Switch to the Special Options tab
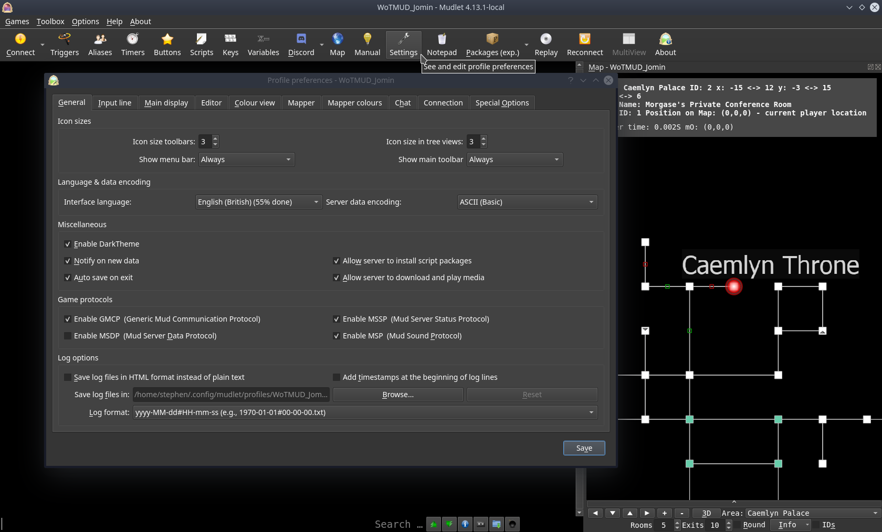882x532 pixels. (x=502, y=103)
